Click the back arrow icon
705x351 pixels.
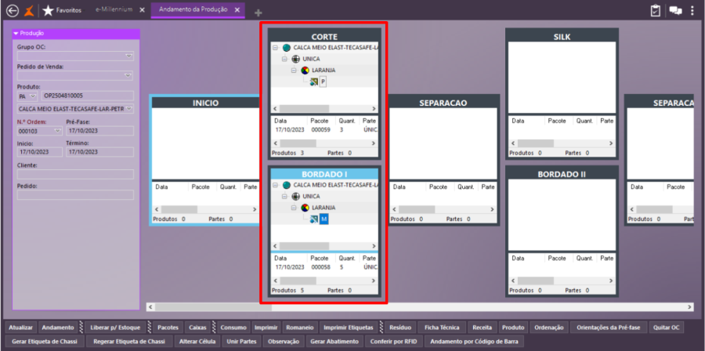pyautogui.click(x=13, y=10)
